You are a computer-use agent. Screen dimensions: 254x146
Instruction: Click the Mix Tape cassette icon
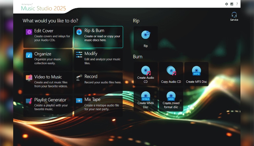[79, 101]
